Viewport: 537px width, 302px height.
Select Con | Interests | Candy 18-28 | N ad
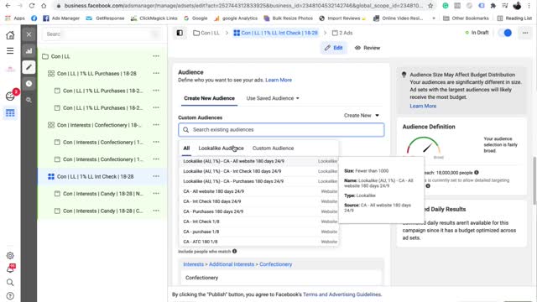point(102,194)
